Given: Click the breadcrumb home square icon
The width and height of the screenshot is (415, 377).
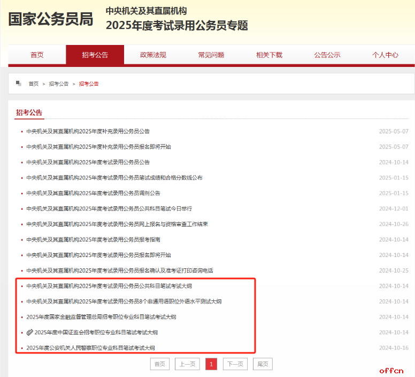Looking at the screenshot, I should [19, 84].
